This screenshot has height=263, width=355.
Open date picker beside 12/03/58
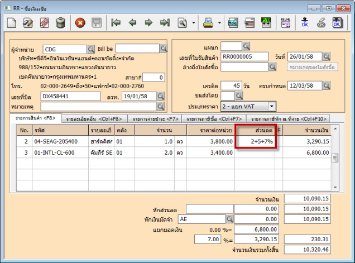(327, 85)
